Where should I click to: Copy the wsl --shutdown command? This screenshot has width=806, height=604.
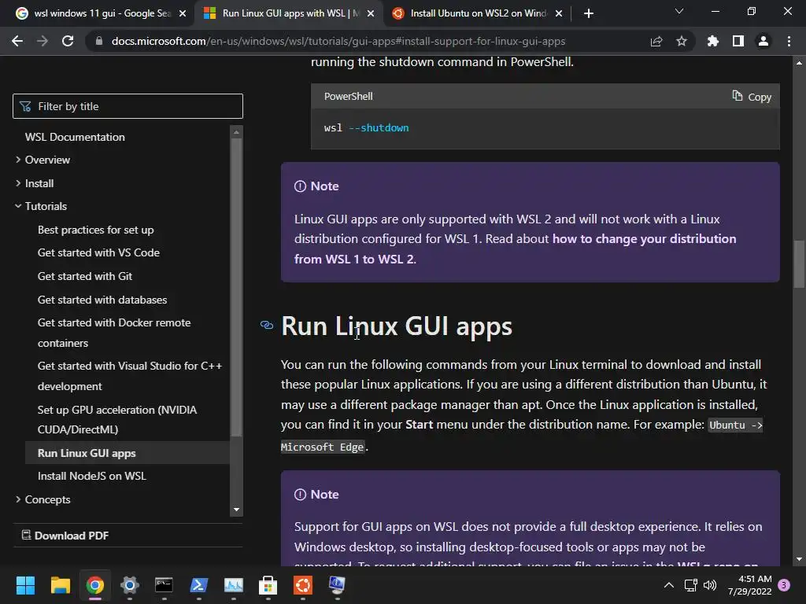[x=752, y=97]
